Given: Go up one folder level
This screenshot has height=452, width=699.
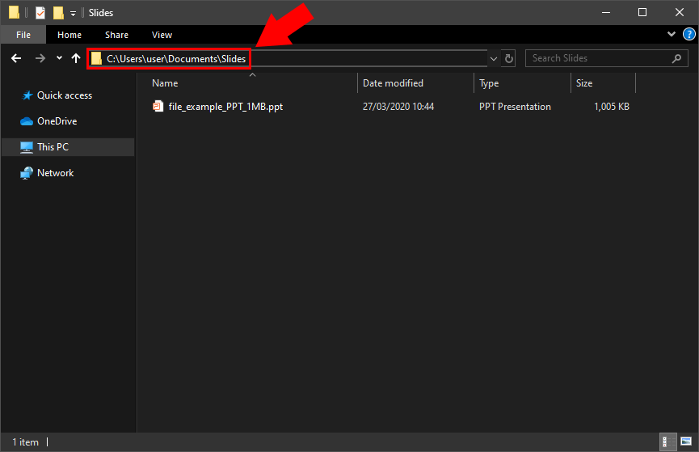Looking at the screenshot, I should click(76, 58).
